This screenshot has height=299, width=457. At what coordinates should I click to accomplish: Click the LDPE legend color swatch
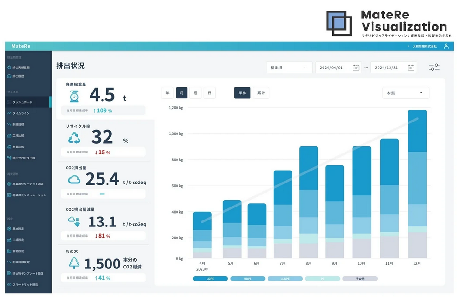(210, 279)
